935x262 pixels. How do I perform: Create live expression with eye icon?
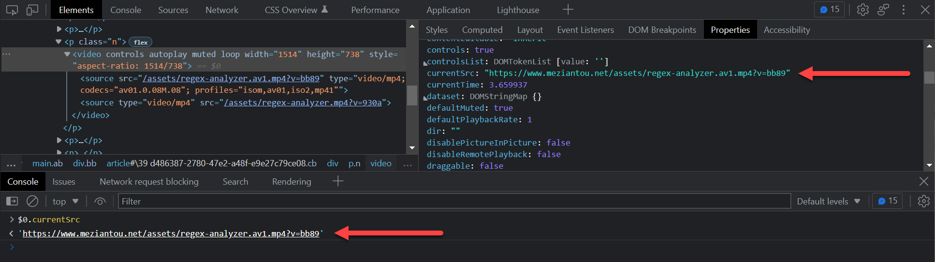click(x=100, y=201)
